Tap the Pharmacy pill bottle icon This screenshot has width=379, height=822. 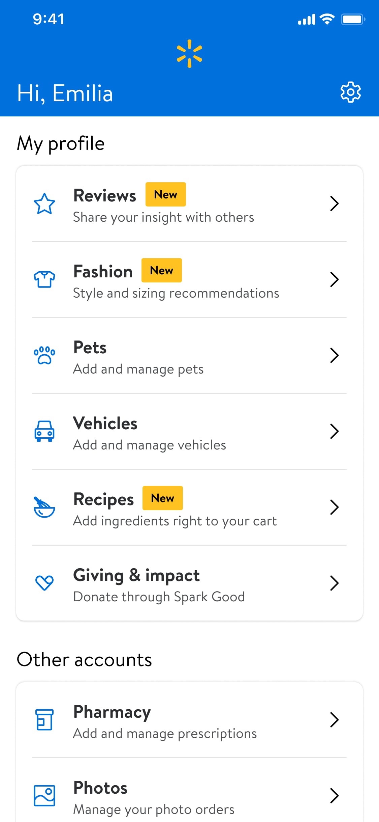(44, 719)
